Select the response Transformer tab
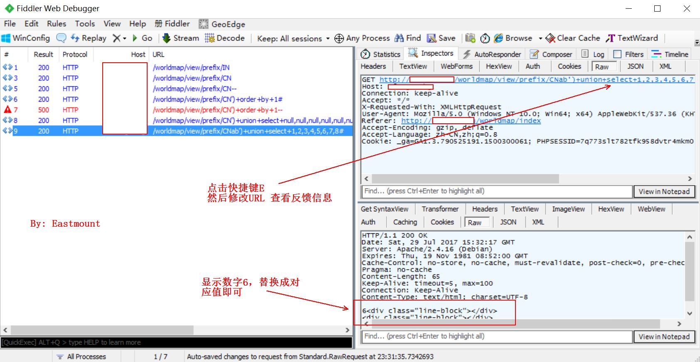The width and height of the screenshot is (700, 362). tap(440, 209)
